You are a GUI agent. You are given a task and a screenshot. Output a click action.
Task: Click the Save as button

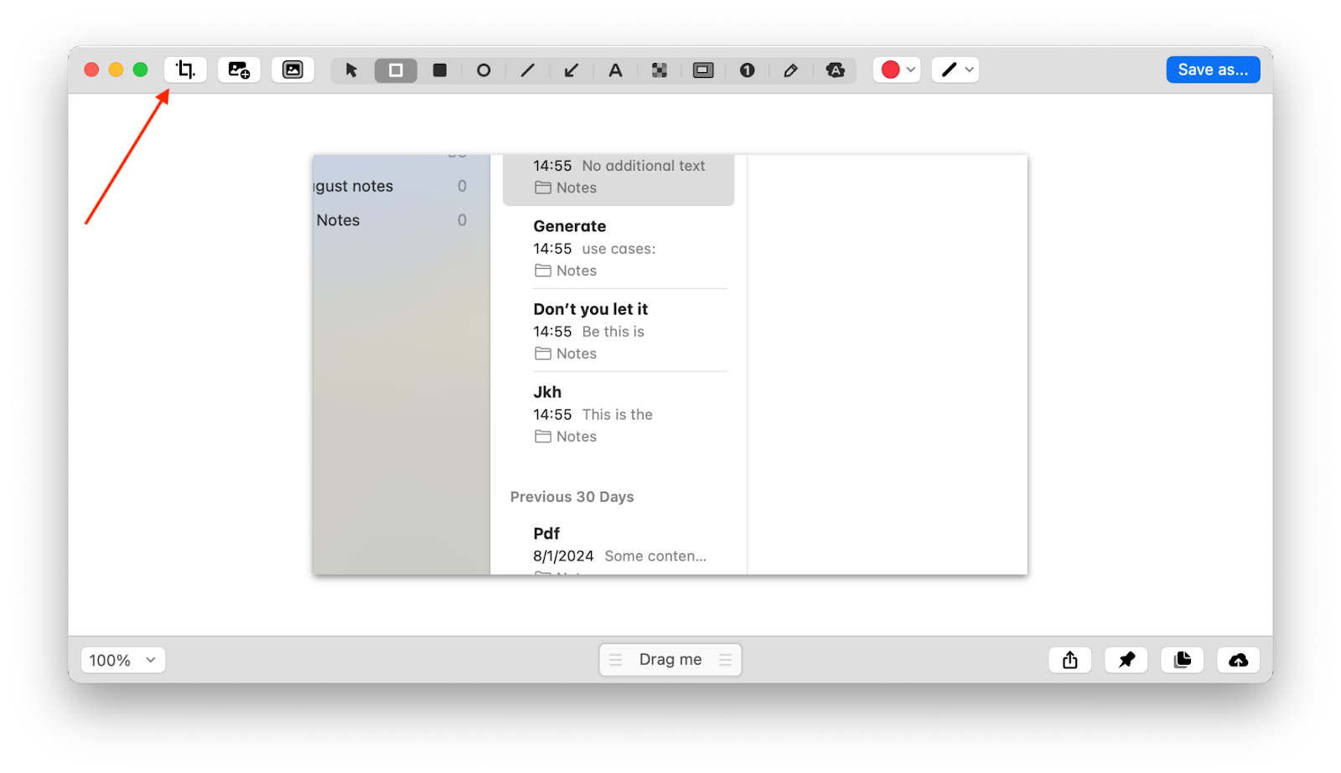tap(1212, 69)
